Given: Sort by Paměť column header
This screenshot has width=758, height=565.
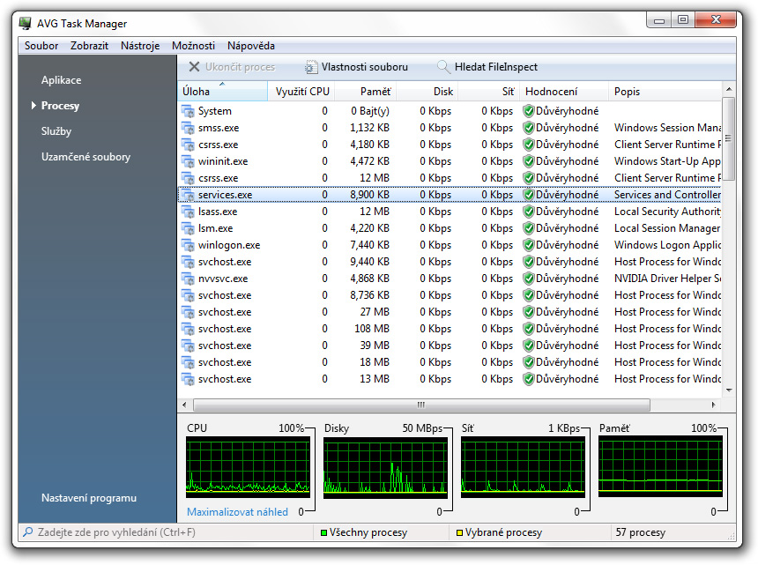Looking at the screenshot, I should point(365,92).
